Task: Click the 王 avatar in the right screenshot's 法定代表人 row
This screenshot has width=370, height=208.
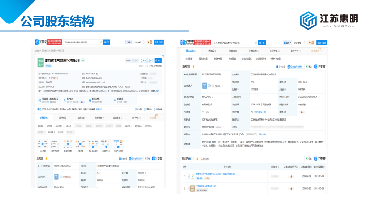Action: [205, 86]
